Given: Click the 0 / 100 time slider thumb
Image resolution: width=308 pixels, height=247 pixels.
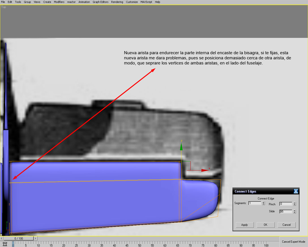Looking at the screenshot, I should tap(19, 238).
